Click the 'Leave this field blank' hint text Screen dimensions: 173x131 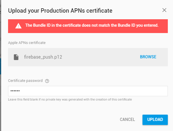point(70,99)
